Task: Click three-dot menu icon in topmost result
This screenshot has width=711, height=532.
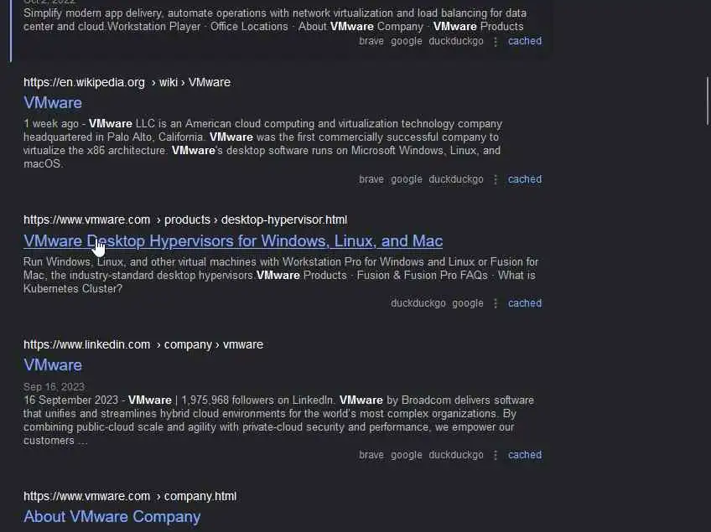Action: 496,42
